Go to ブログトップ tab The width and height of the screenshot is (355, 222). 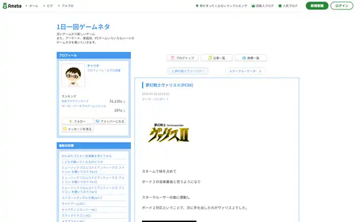(x=182, y=58)
